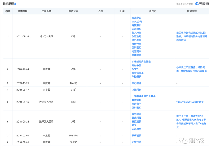Open investor link 张江浩珩
The image size is (211, 150).
click(x=137, y=37)
